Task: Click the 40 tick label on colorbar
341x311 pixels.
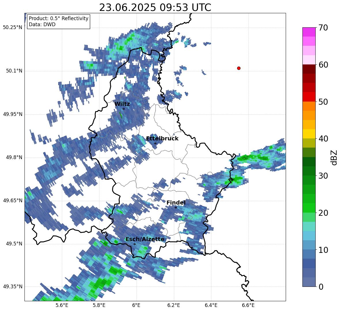Action: 323,139
